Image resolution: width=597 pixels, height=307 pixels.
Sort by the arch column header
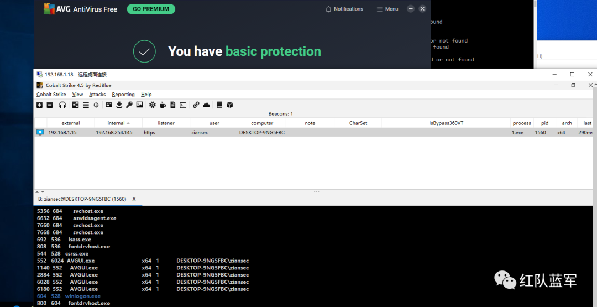pos(567,123)
